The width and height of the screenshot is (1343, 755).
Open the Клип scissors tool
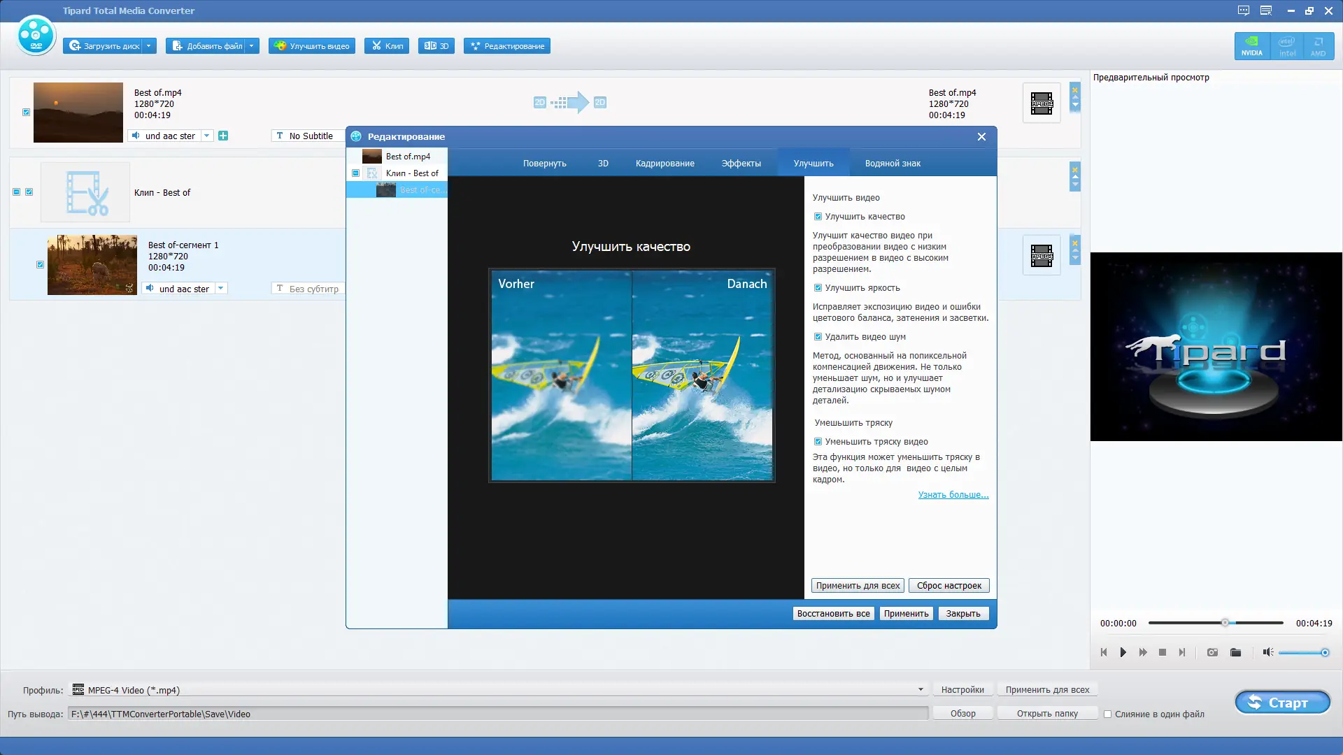coord(386,45)
